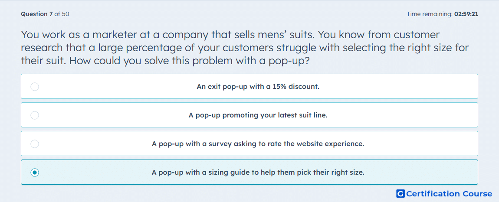Click the selected sizing guide radio button
The height and width of the screenshot is (202, 499).
(35, 173)
